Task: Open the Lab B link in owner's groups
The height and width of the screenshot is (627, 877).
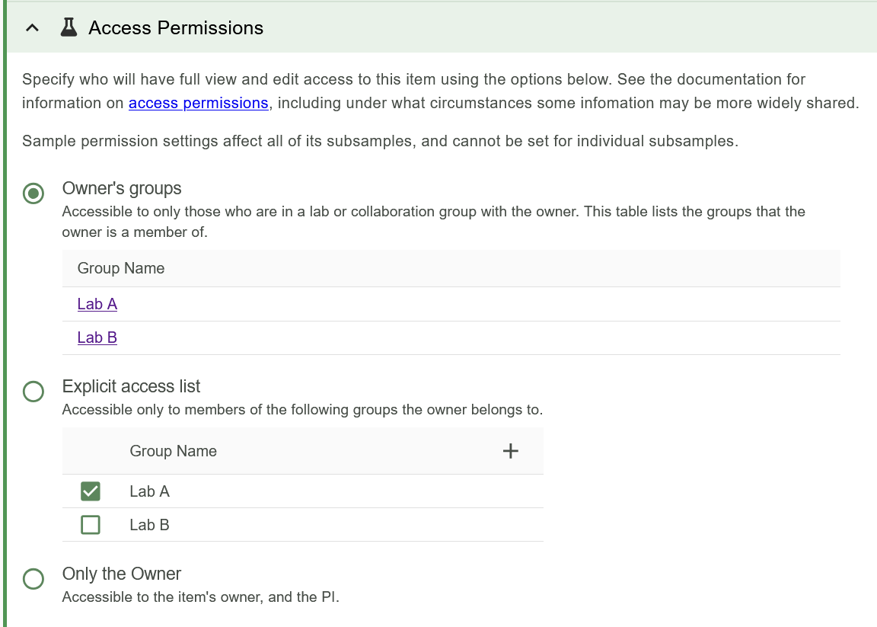Action: pos(97,337)
